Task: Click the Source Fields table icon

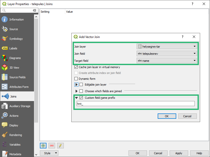Action: pos(5,77)
